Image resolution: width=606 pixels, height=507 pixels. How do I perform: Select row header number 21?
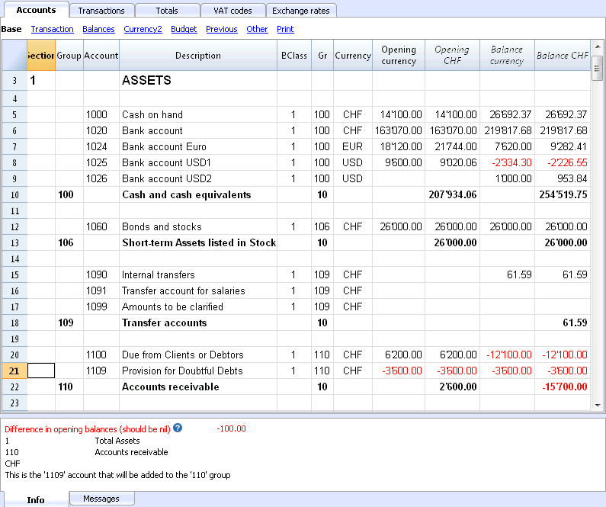click(x=14, y=371)
